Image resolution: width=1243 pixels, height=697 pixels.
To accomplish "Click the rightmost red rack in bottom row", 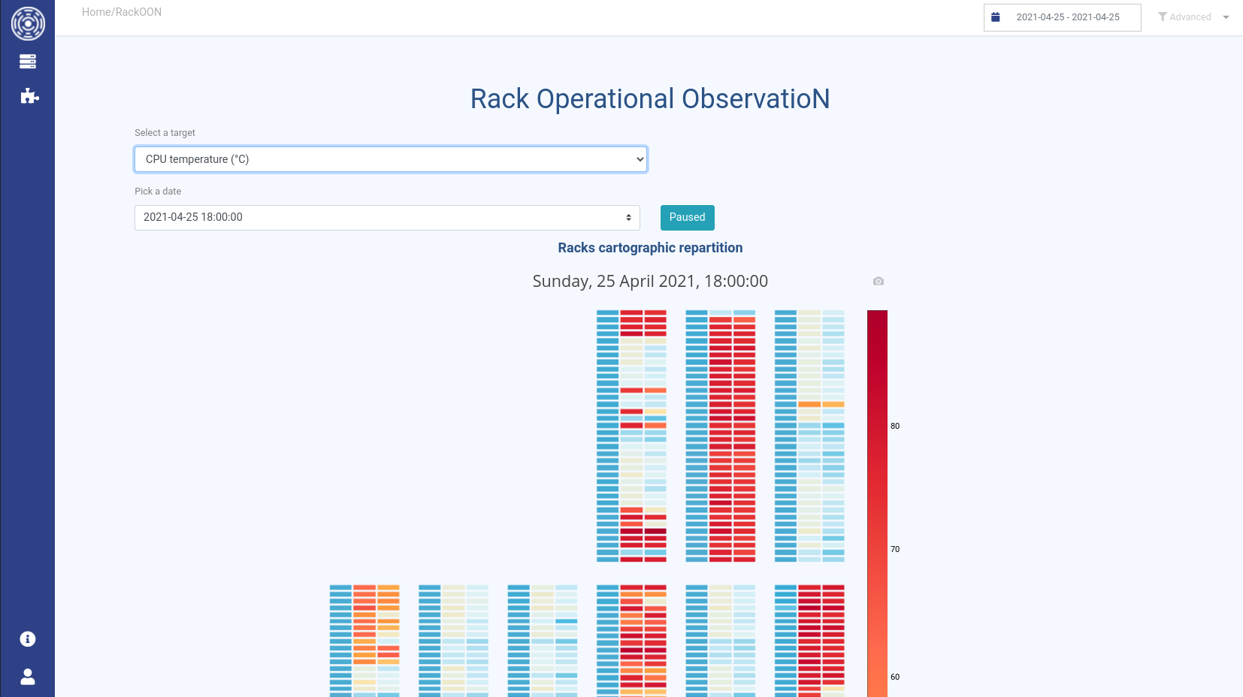I will pyautogui.click(x=809, y=640).
